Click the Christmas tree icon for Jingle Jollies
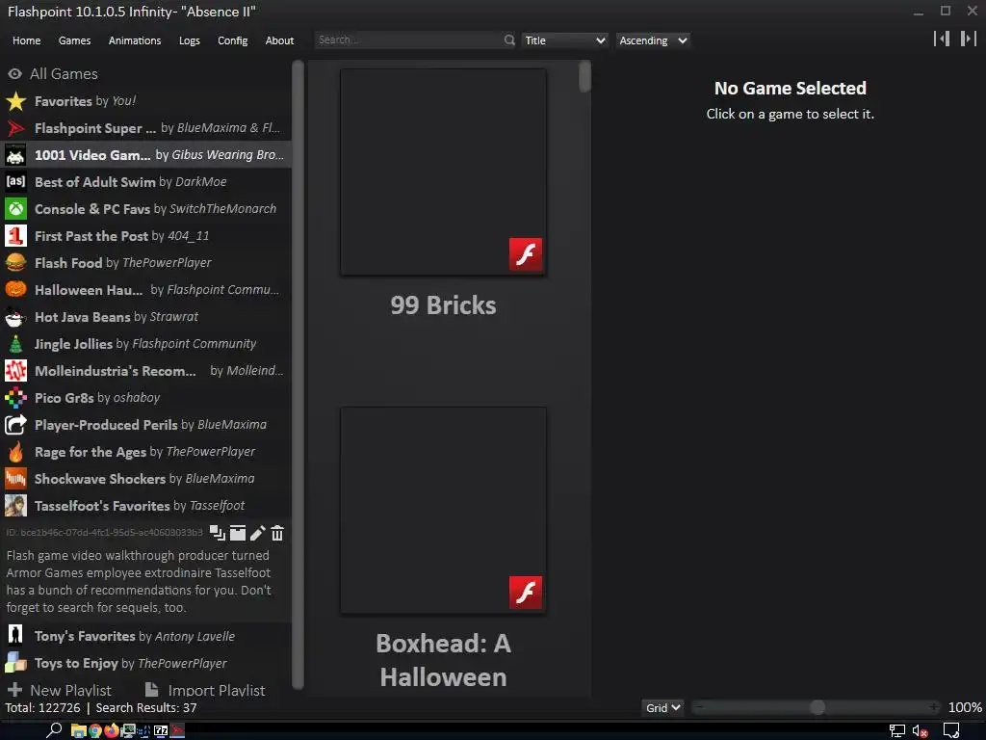The width and height of the screenshot is (986, 740). 15,344
